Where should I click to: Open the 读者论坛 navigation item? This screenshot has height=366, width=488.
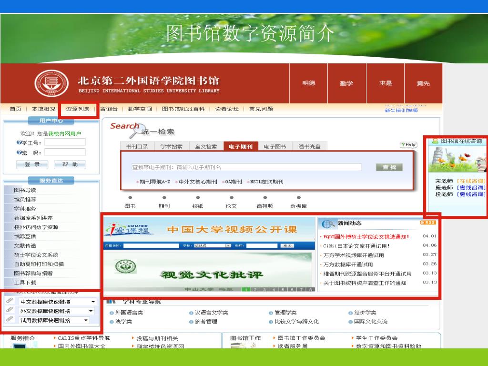[227, 109]
